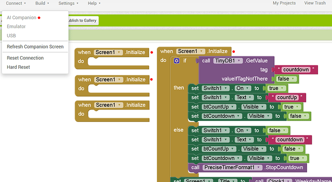
Task: Open the Settings menu
Action: 68,3
